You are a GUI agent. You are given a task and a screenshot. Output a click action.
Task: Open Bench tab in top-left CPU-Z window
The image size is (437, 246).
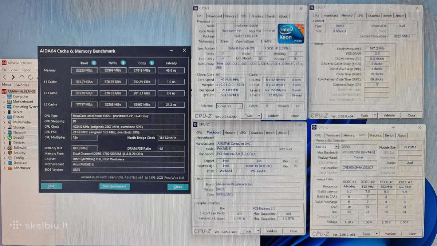click(x=271, y=16)
